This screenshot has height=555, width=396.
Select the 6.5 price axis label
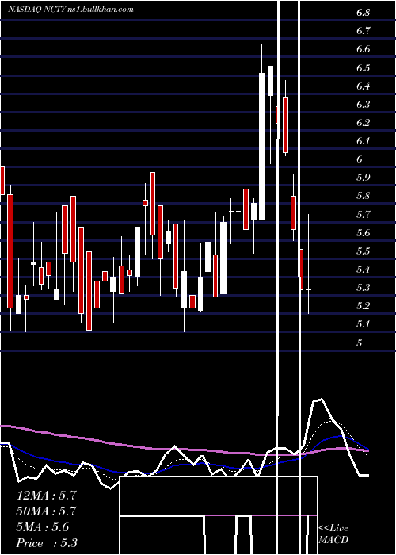[x=363, y=68]
